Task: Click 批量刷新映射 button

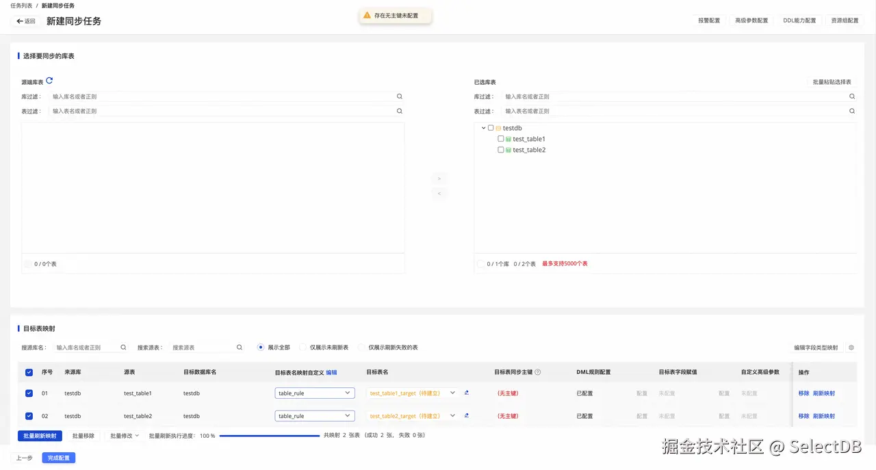Action: (40, 436)
